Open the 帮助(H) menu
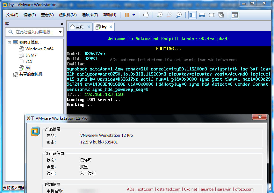This screenshot has width=274, height=193. pos(110,15)
